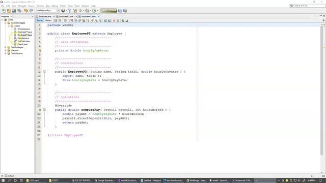Click the Previous Bookmark editor icon
Screen dimensions: 326x183
pos(92,20)
